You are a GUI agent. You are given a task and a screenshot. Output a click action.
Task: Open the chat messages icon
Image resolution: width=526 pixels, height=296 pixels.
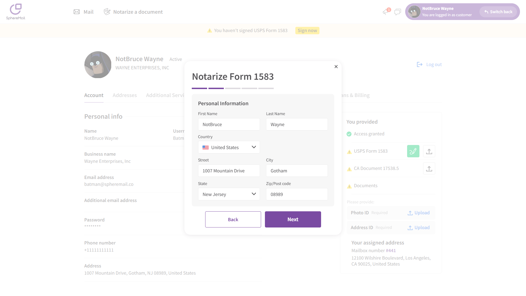(x=398, y=12)
